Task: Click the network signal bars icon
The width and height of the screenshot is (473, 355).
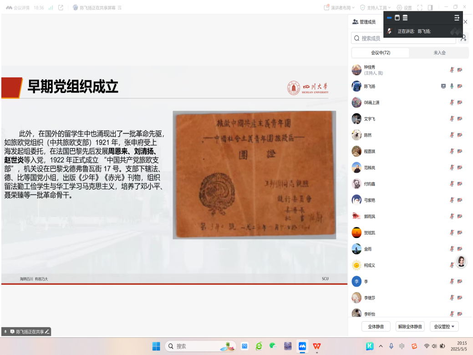Action: tap(51, 8)
